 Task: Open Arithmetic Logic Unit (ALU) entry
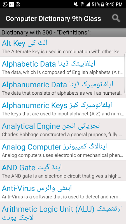point(63,213)
